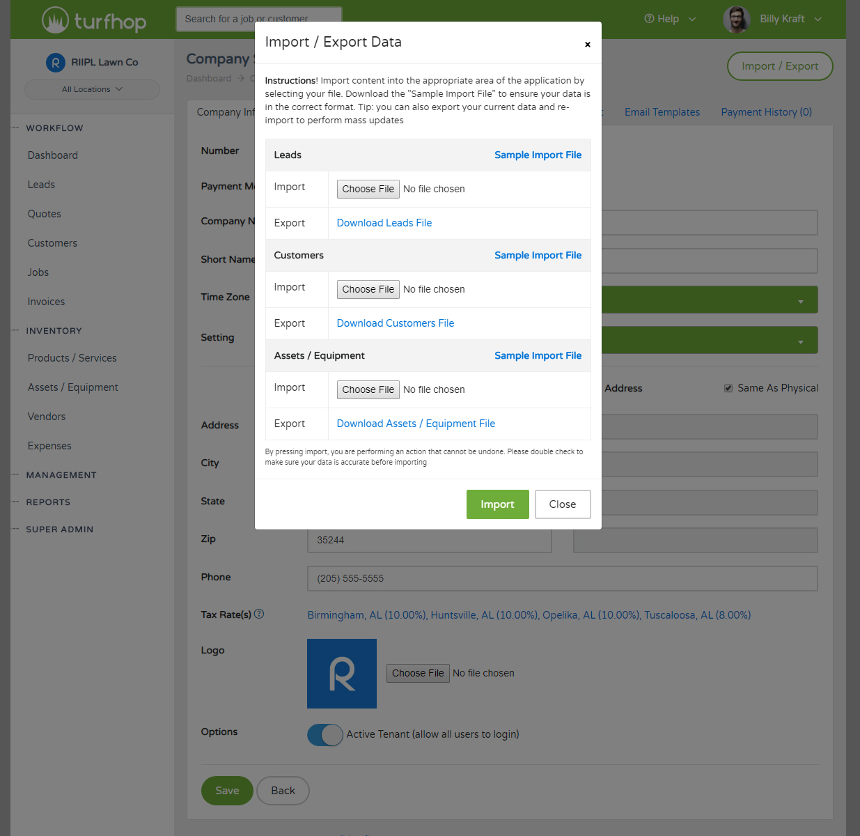Open Assets / Equipment in sidebar

[73, 387]
